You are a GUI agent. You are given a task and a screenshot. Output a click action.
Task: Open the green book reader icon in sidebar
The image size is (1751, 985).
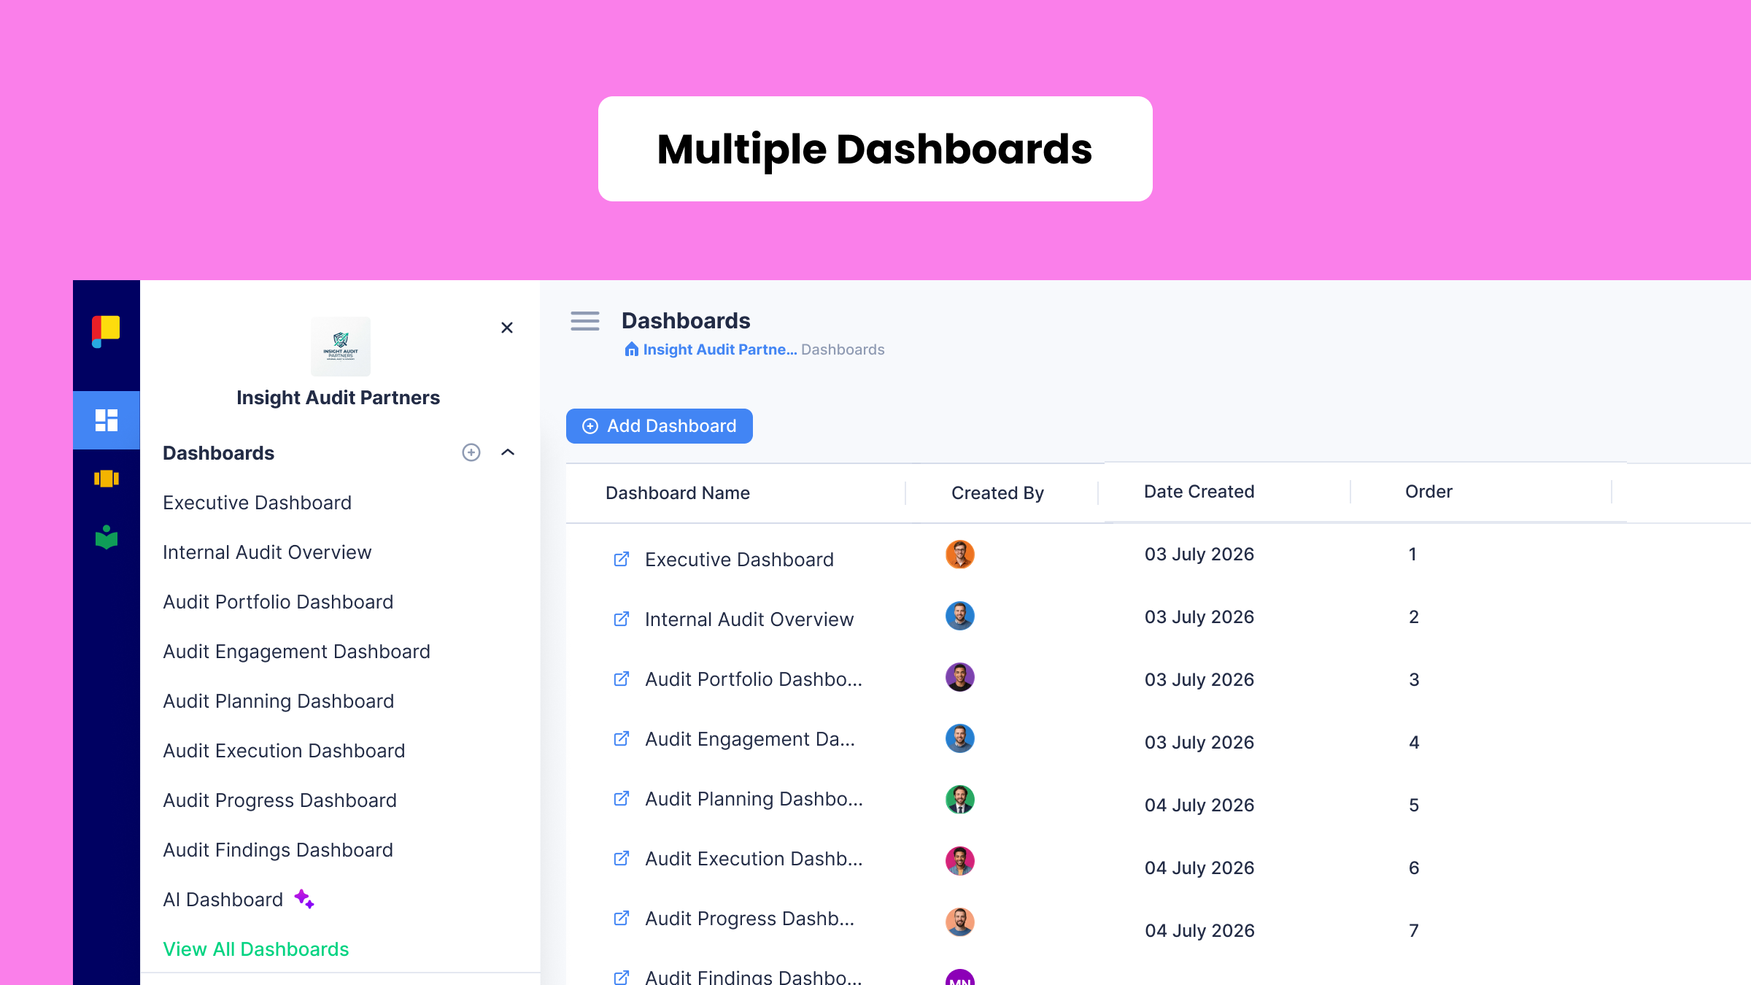(x=107, y=537)
